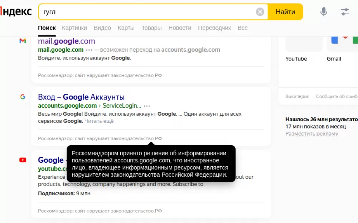Viewport: 358px width, 223px height.
Task: Click the Яндекс logo
Action: (15, 11)
